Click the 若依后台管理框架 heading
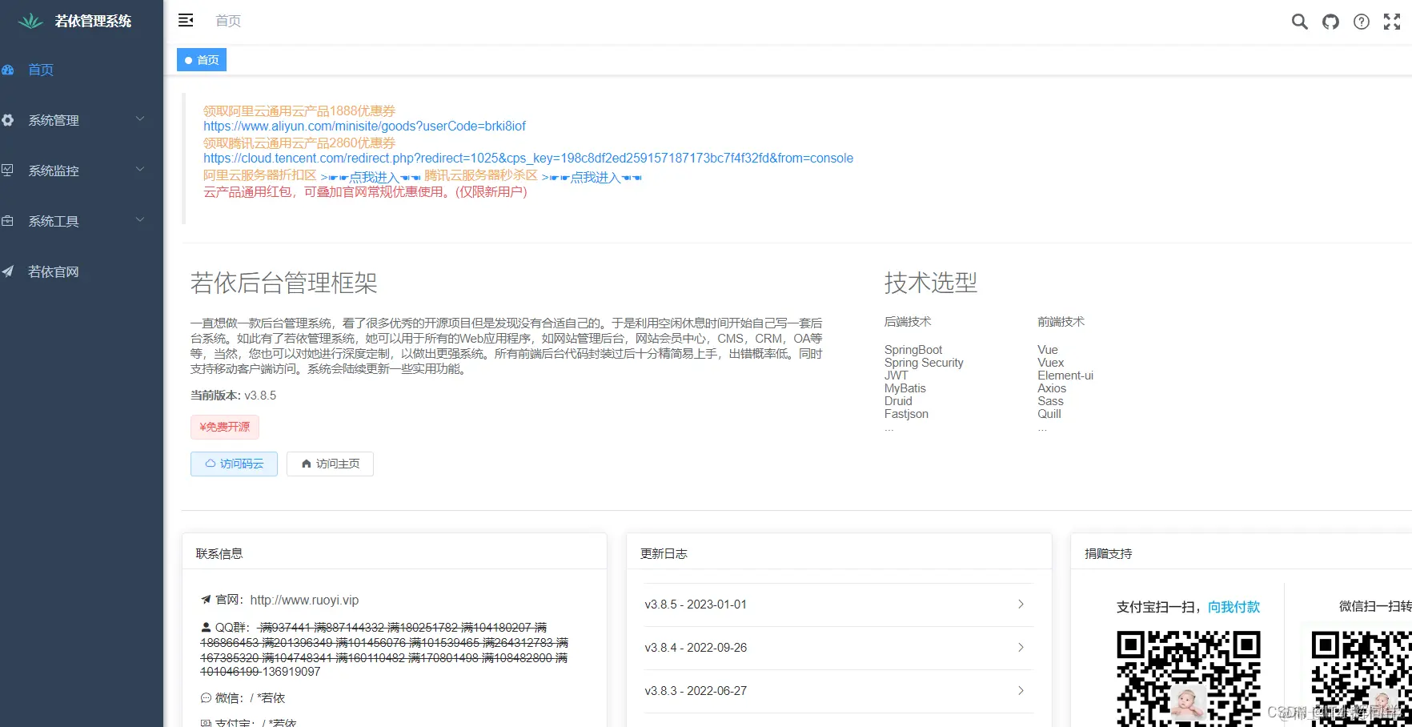The width and height of the screenshot is (1412, 727). (x=284, y=283)
